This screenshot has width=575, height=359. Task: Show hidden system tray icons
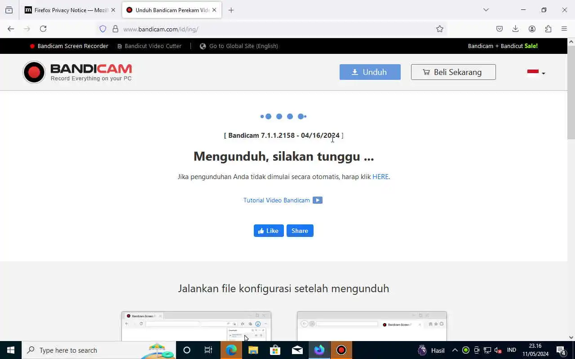455,350
